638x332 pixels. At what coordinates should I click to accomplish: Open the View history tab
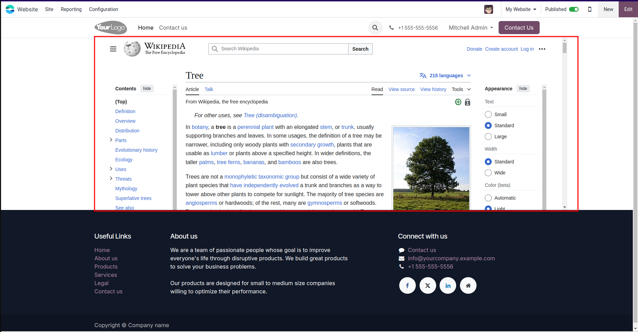tap(433, 89)
